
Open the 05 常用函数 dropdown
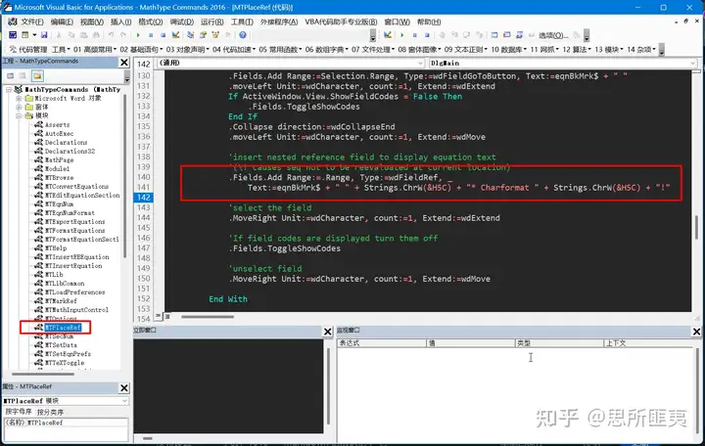coord(280,50)
